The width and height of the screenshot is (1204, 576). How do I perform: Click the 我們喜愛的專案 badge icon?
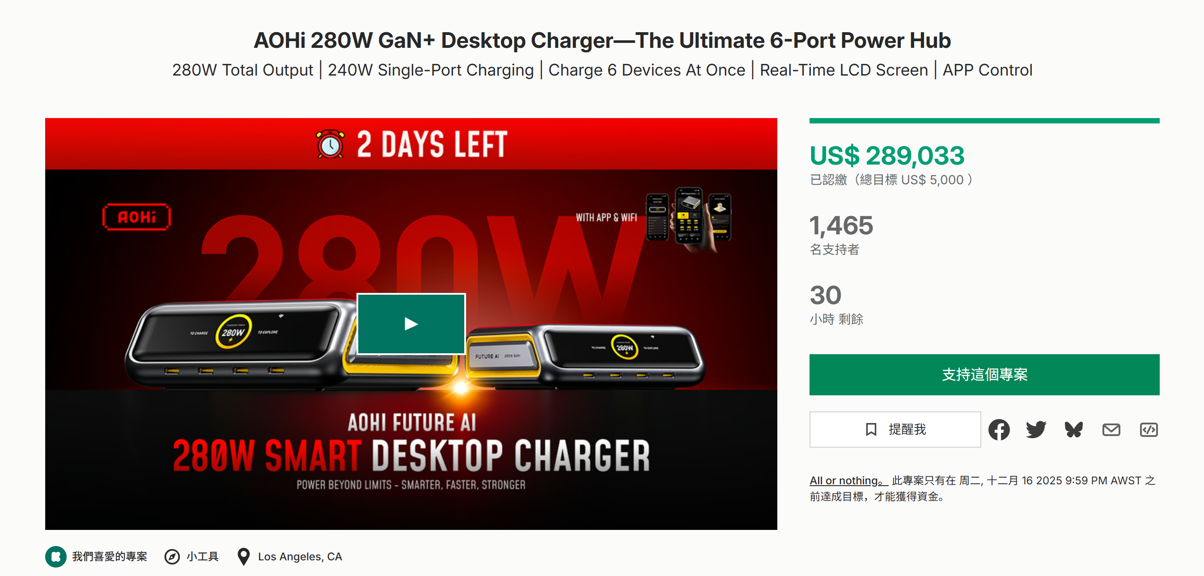(x=56, y=556)
